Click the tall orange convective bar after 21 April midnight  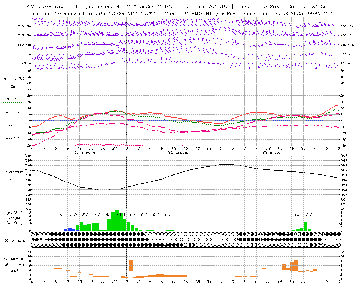131,265
